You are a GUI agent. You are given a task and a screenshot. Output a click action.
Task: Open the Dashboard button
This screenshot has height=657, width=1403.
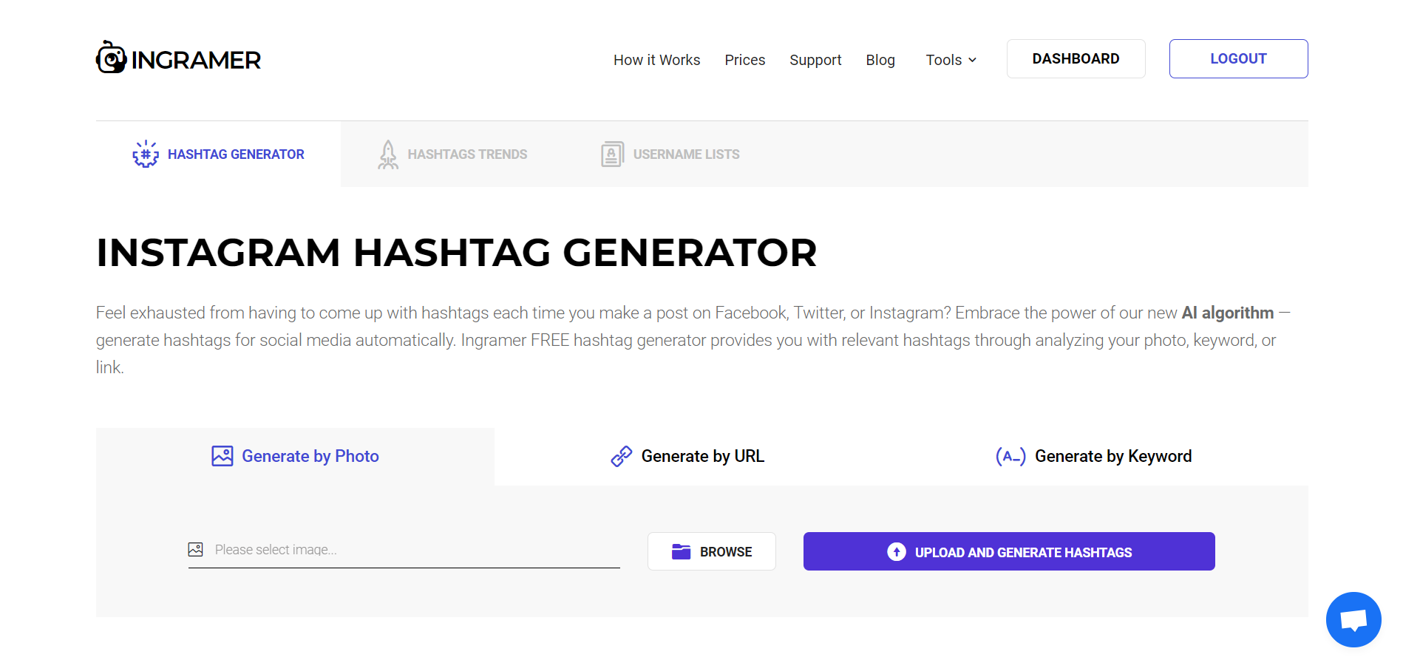pyautogui.click(x=1076, y=58)
